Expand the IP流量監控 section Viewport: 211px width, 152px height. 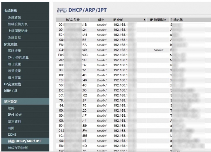(x=12, y=84)
